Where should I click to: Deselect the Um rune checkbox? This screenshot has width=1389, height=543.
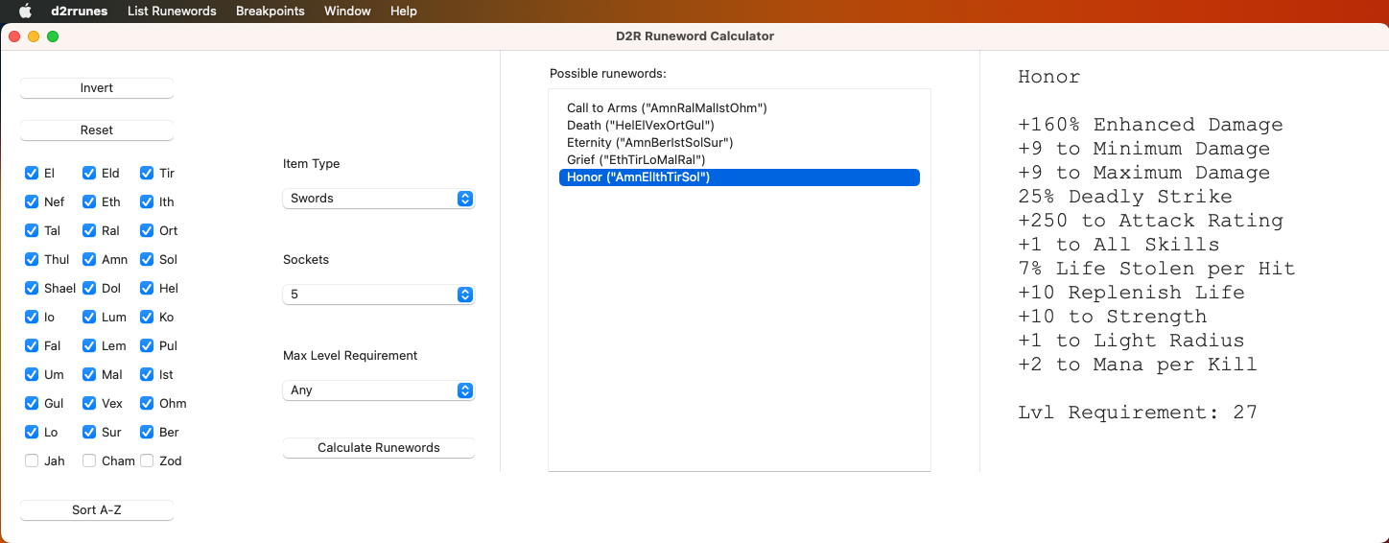(x=32, y=375)
